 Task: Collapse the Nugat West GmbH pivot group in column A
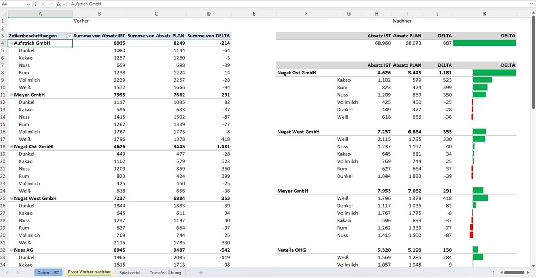point(12,198)
